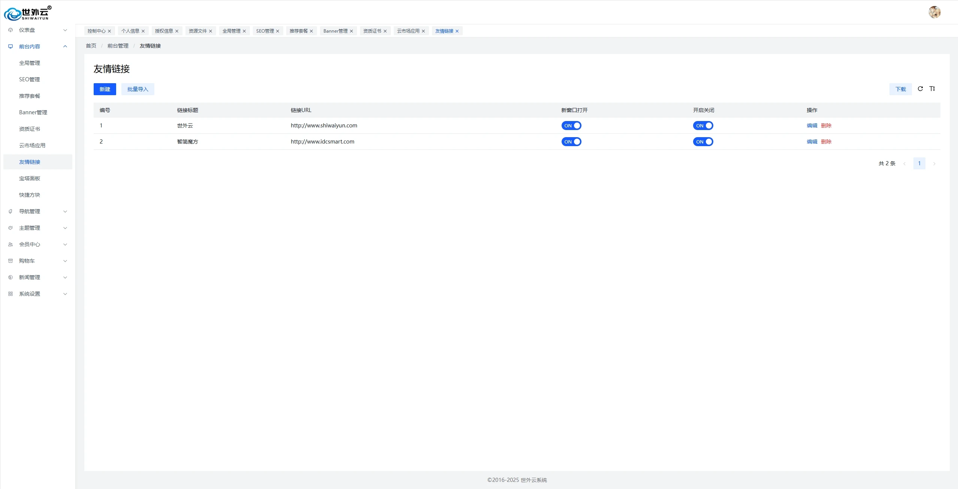Screen dimensions: 958x489
Task: Click the table density icon at top right
Action: 932,89
